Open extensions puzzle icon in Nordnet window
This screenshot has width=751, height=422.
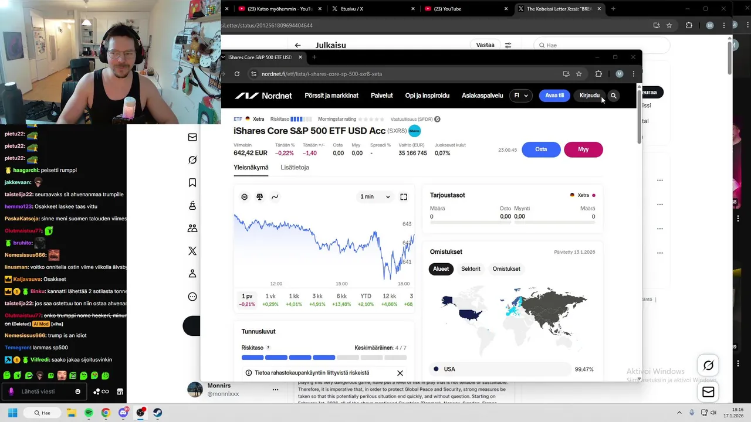[598, 74]
